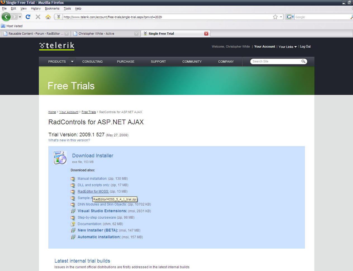353x271 pixels.
Task: Click the Google search box
Action: (x=322, y=17)
